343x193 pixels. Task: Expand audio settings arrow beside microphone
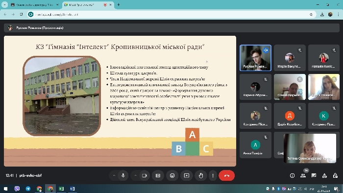[114, 175]
